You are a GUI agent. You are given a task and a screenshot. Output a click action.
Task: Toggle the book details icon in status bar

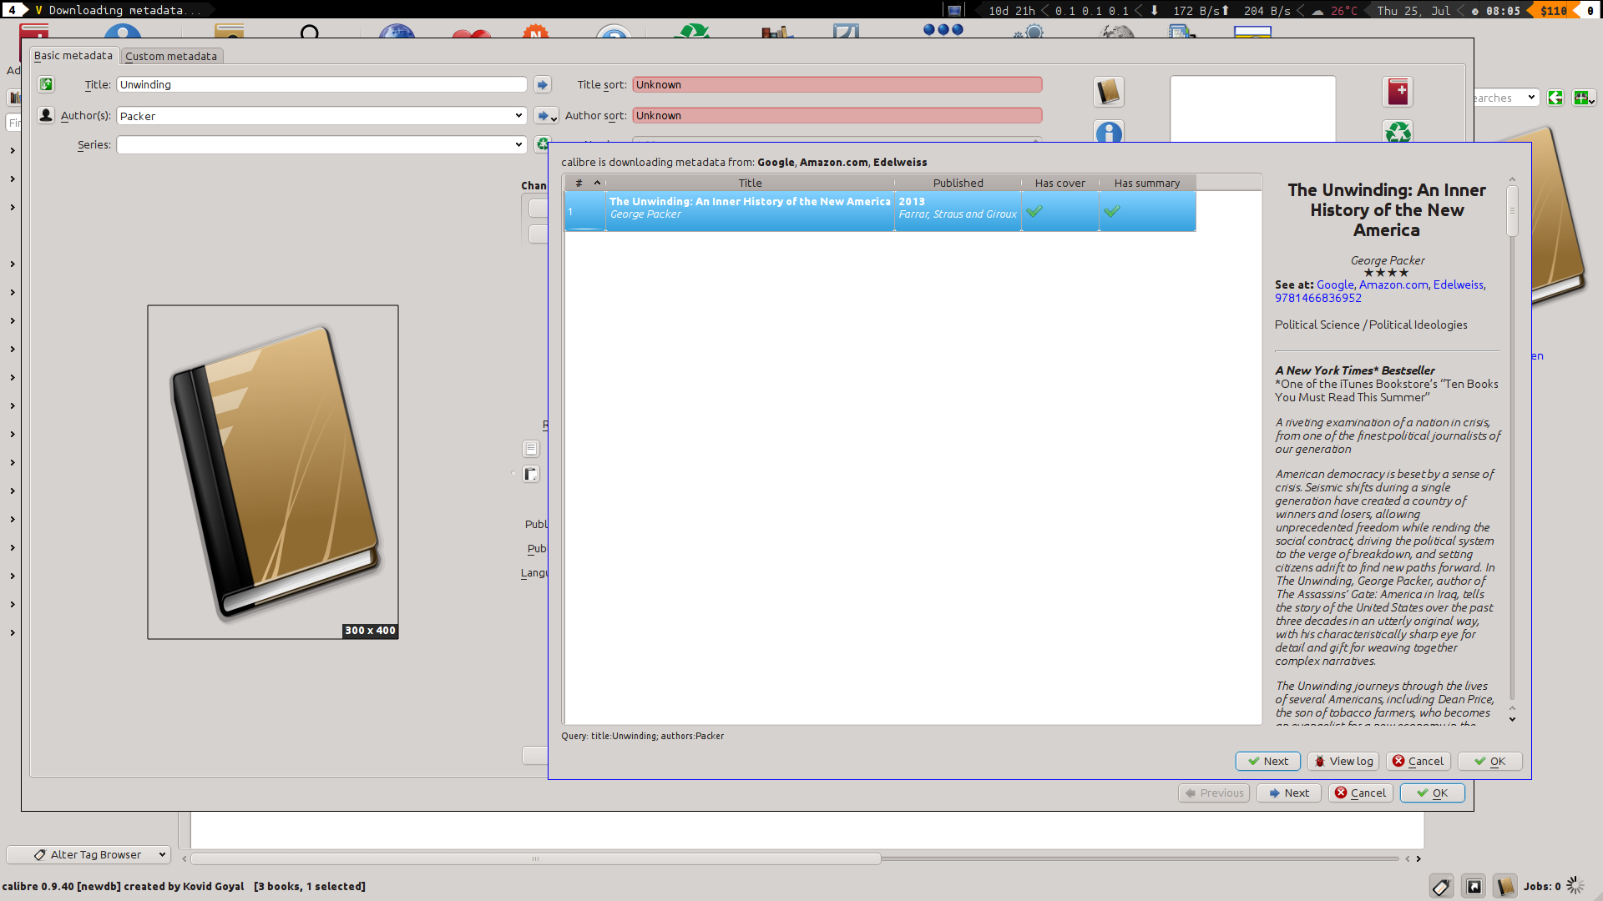click(1505, 886)
